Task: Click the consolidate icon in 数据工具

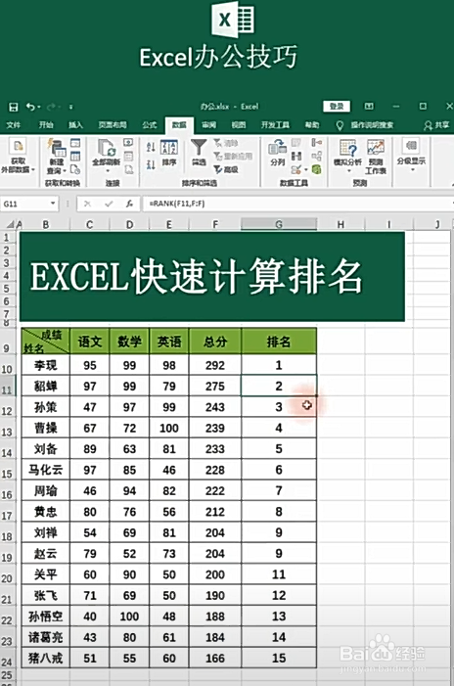Action: pyautogui.click(x=317, y=143)
